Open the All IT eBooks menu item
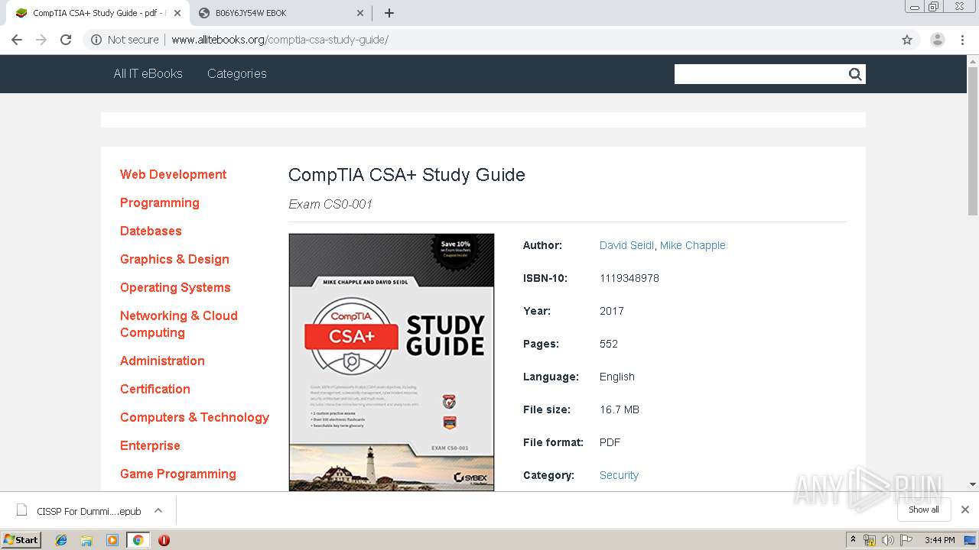This screenshot has width=979, height=550. 148,73
